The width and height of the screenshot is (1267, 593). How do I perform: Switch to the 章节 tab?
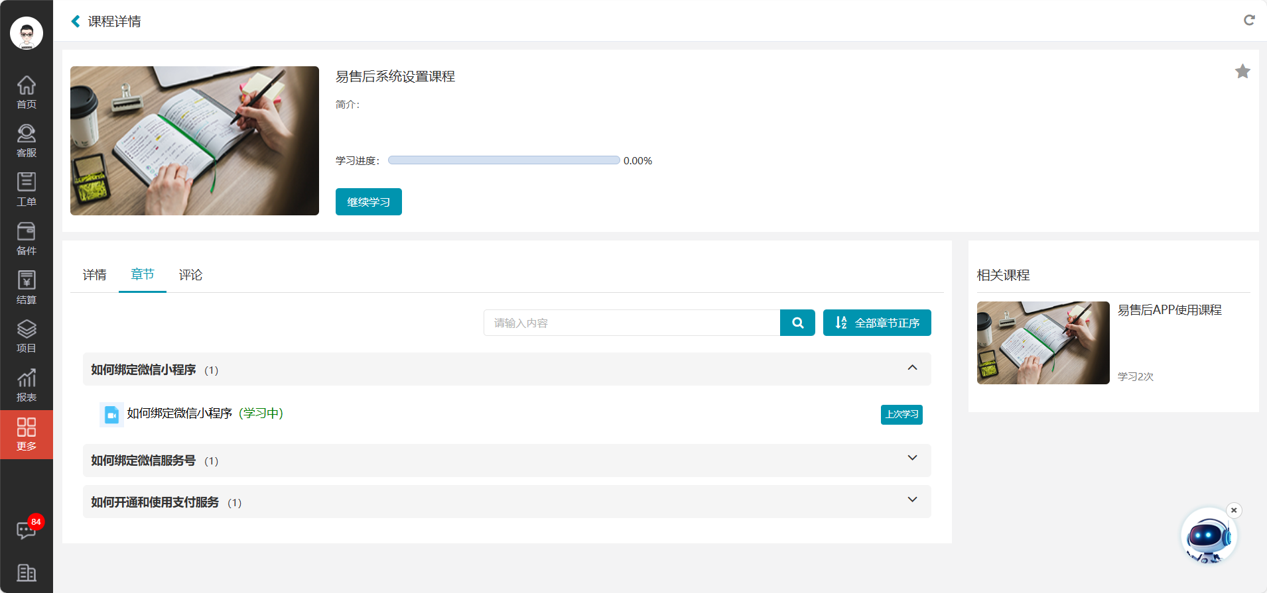(143, 275)
